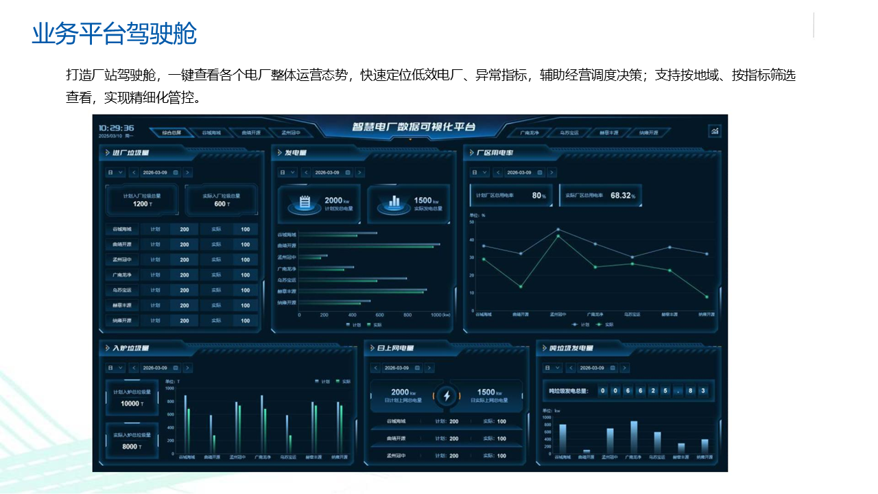
Task: Click the 计划入炉总垃圾量 10000 T card
Action: pos(132,397)
